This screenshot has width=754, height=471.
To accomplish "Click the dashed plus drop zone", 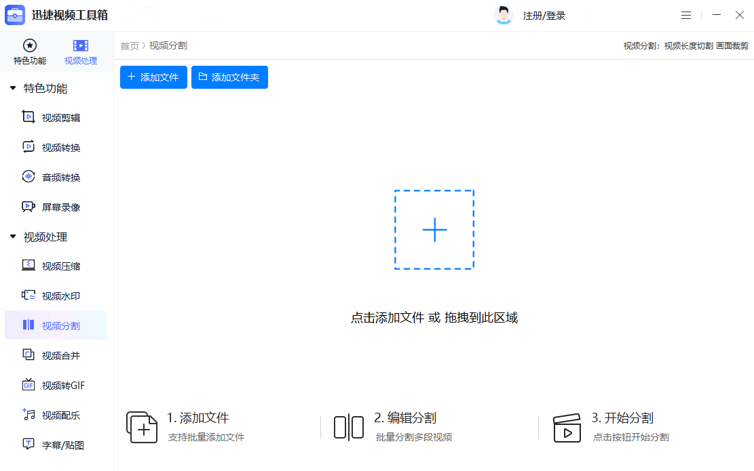I will [x=434, y=230].
